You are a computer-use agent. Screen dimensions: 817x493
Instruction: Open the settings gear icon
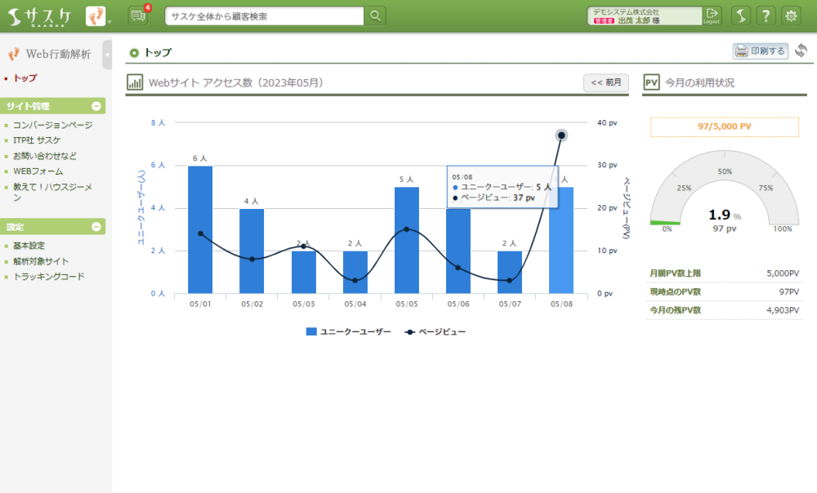tap(791, 16)
